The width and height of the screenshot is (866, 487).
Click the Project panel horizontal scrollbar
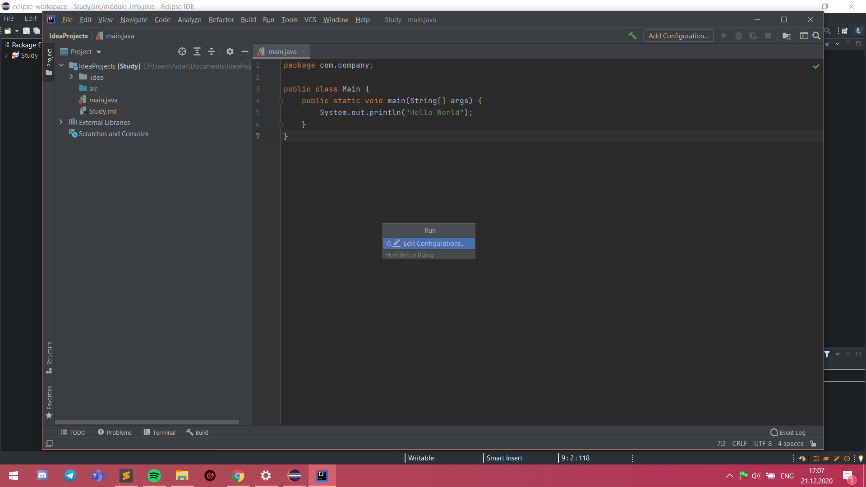pos(147,422)
